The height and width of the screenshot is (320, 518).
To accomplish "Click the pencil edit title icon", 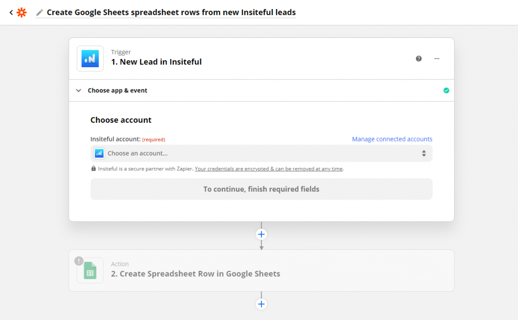I will [39, 13].
